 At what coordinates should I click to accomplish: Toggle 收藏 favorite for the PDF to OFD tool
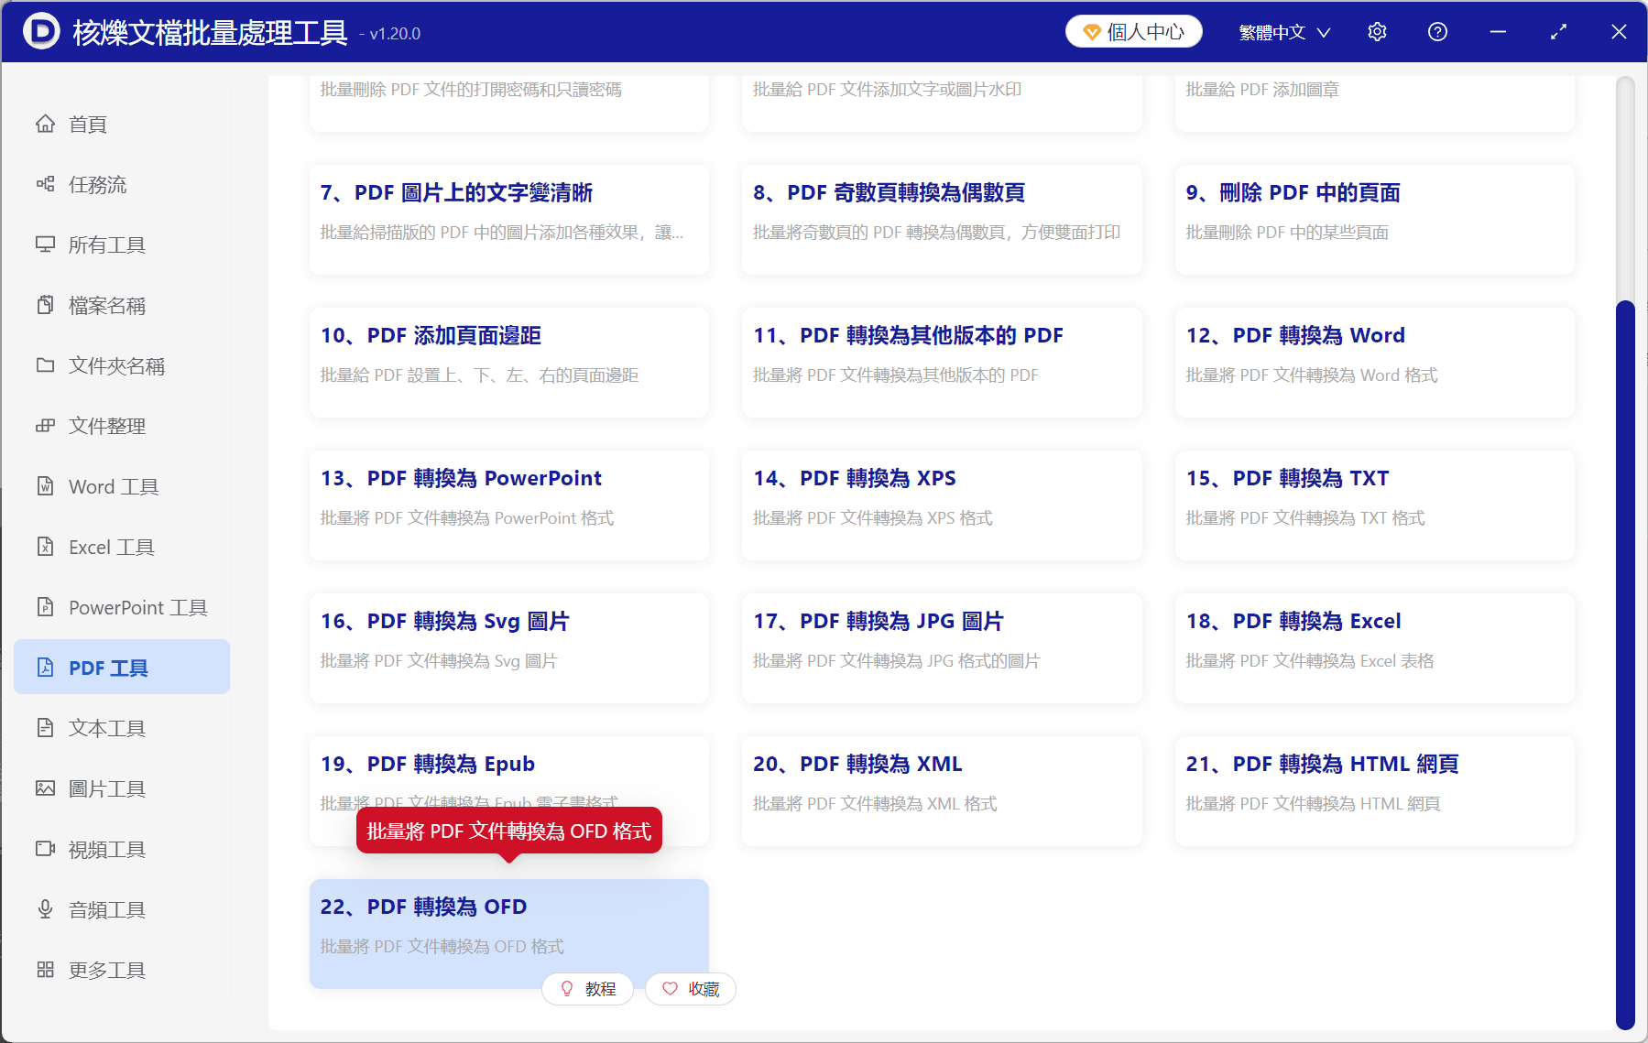pos(691,989)
